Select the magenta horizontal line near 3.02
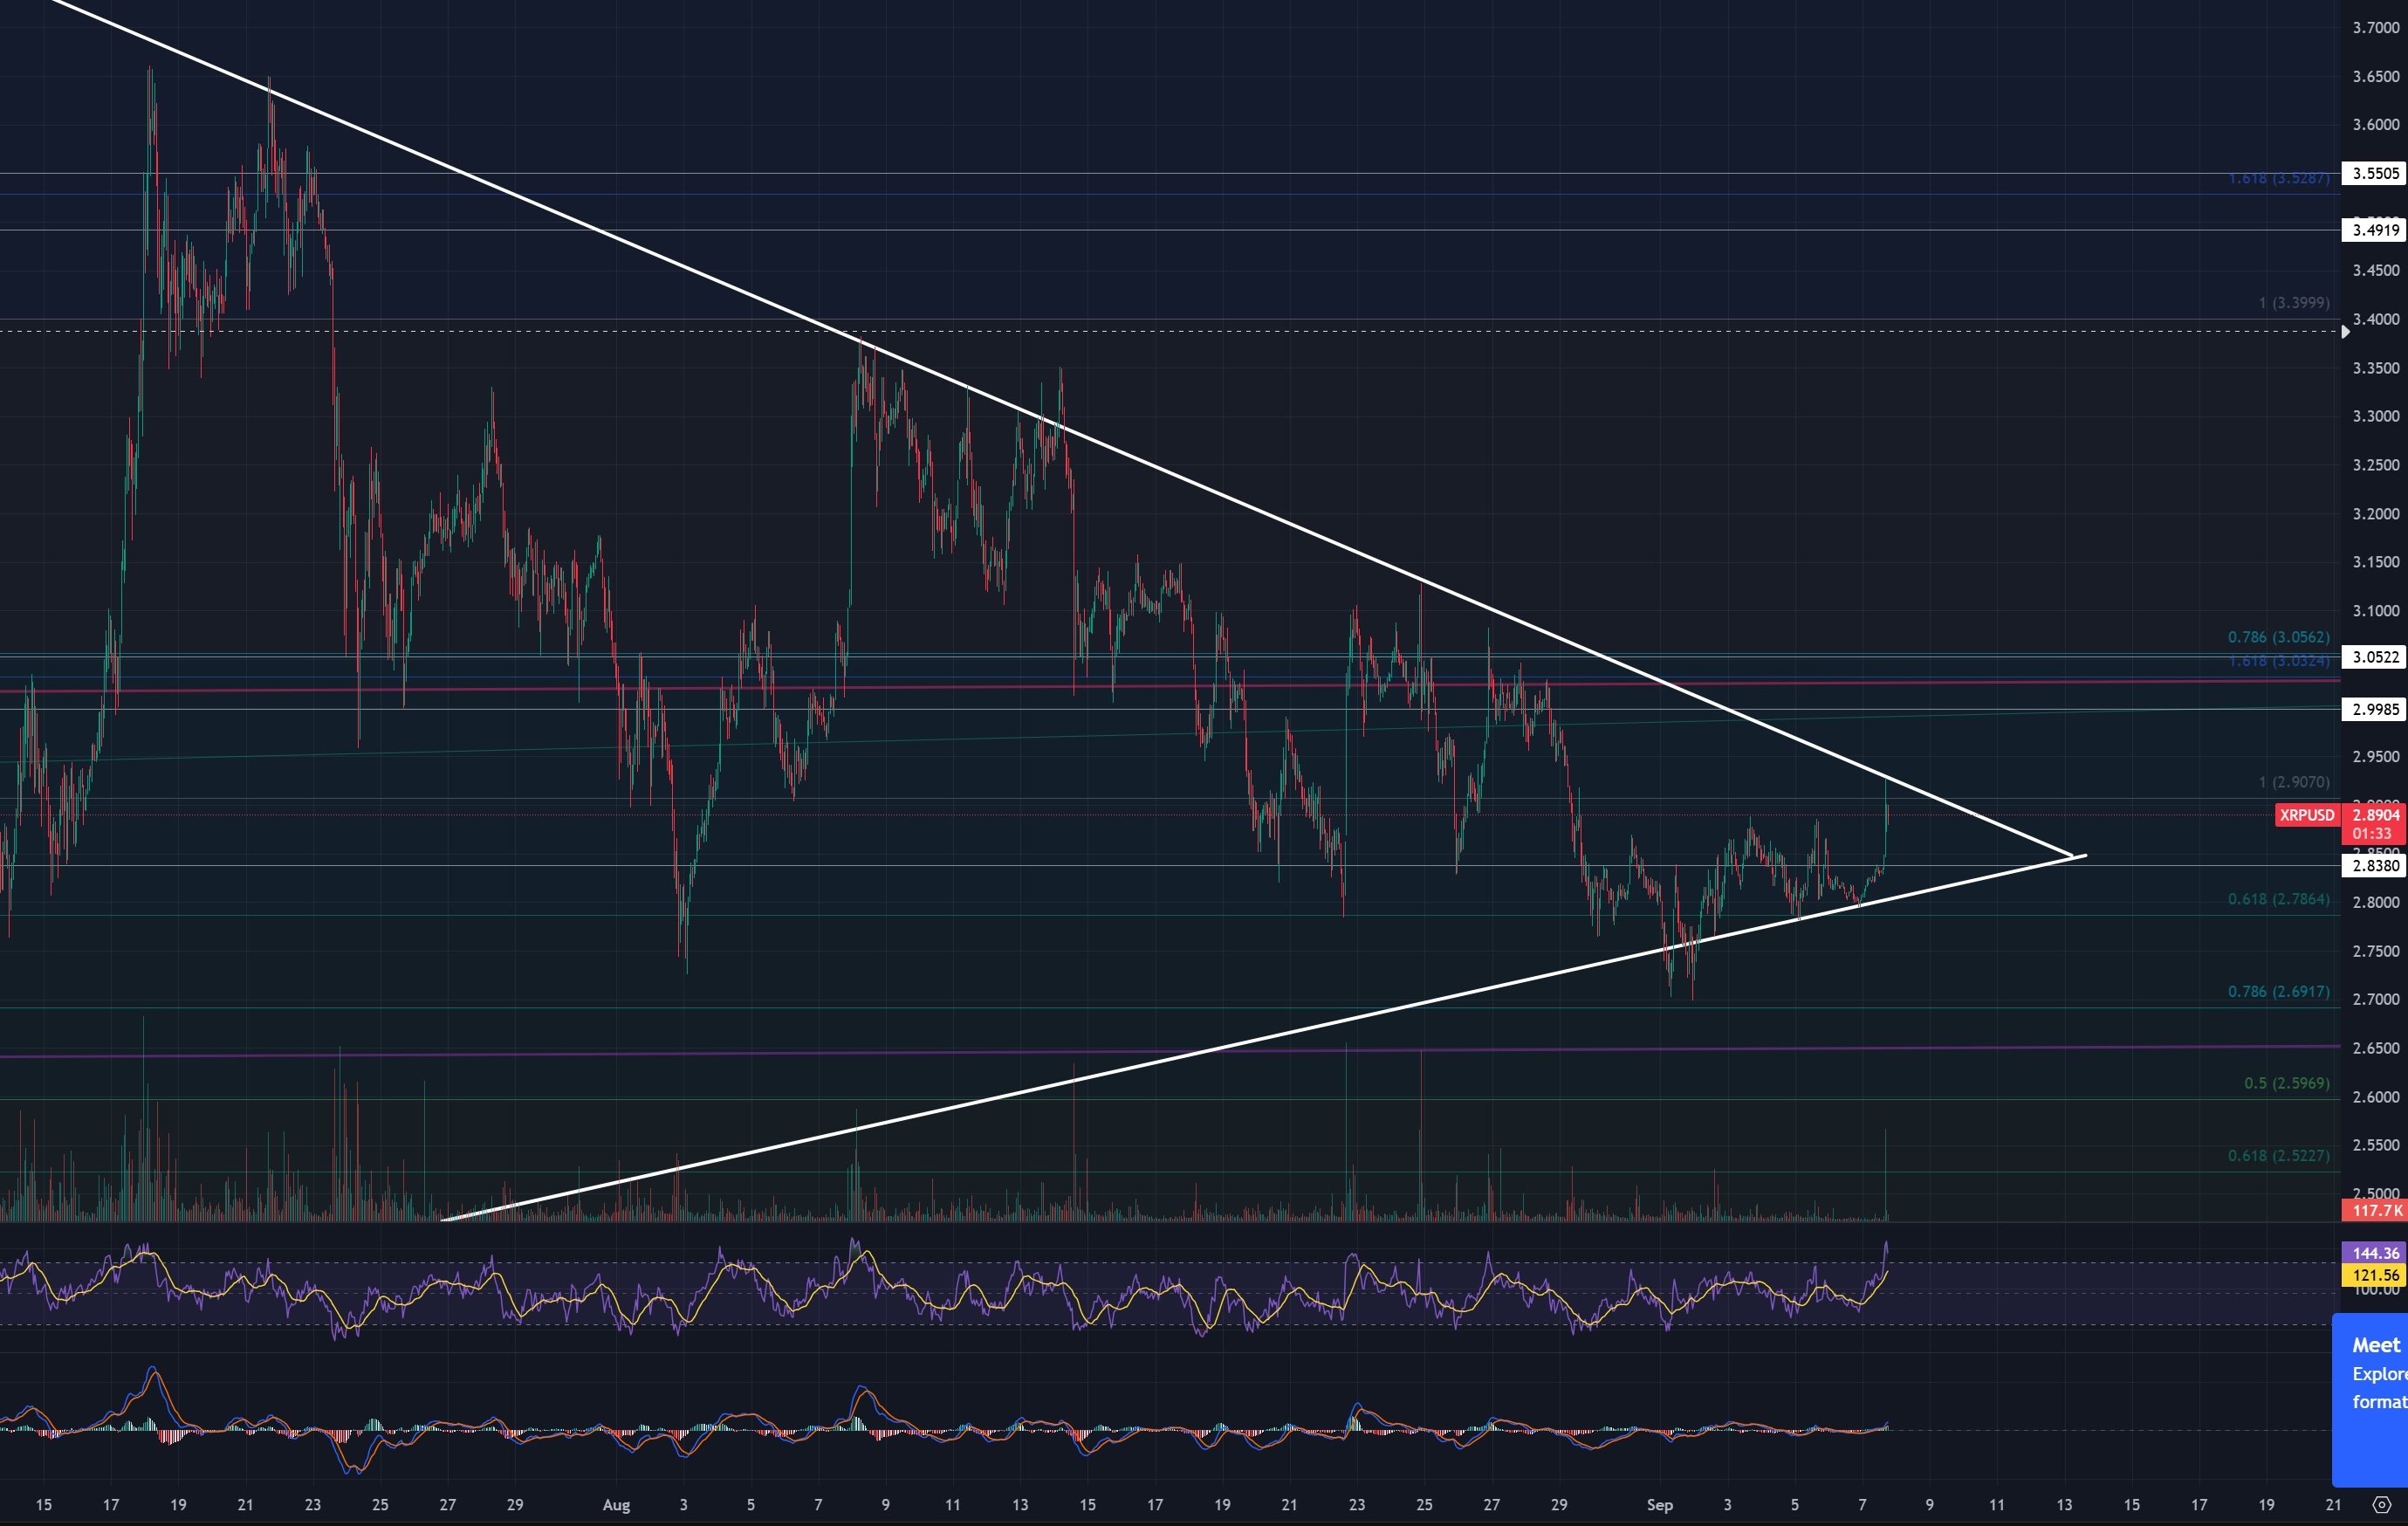The width and height of the screenshot is (2408, 1526). coord(1170,686)
